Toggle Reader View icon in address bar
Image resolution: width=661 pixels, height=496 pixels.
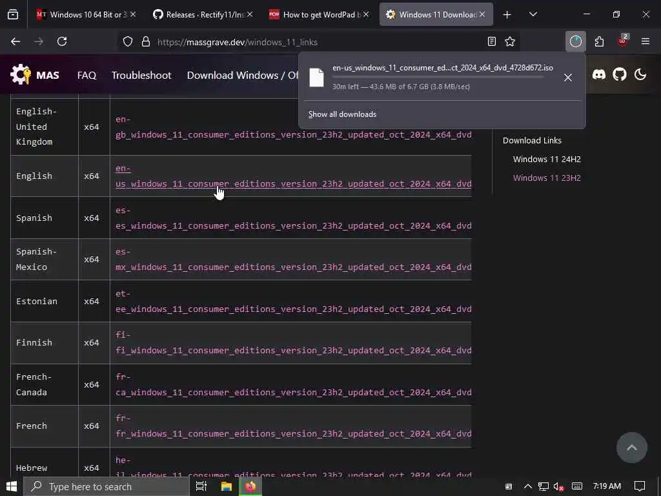click(x=491, y=41)
